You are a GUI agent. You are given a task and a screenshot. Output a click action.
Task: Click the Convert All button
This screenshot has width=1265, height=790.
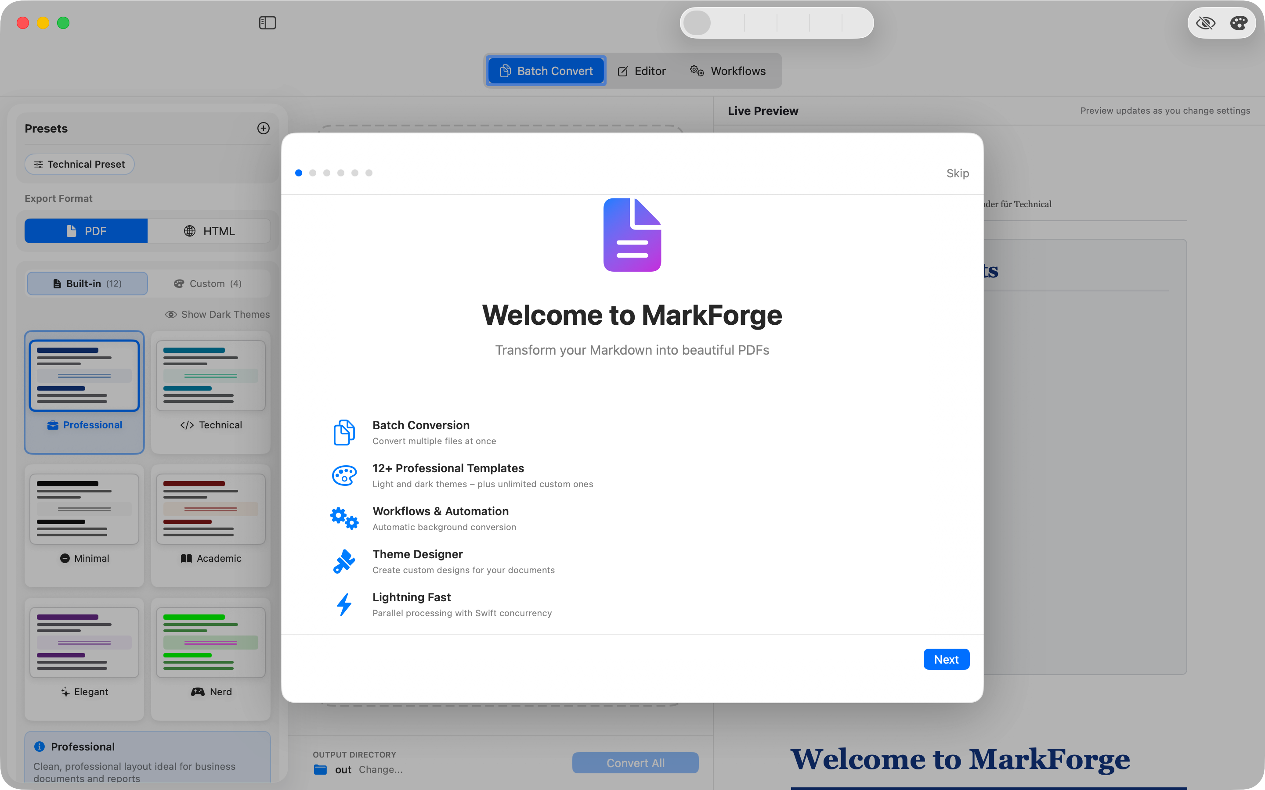click(635, 763)
